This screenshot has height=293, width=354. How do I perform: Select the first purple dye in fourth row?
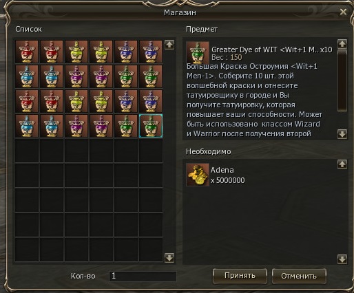76,126
